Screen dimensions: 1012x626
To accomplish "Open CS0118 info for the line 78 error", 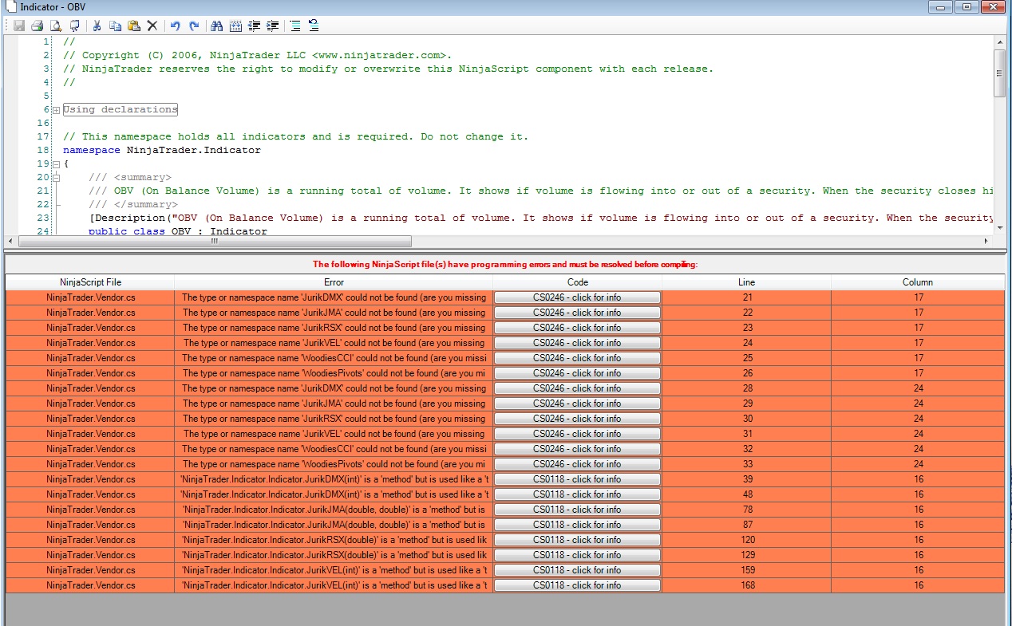I will [577, 510].
